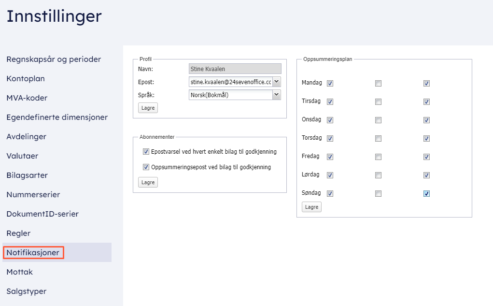This screenshot has height=306, width=493.
Task: Open Egendefinerte dimensjoner page
Action: (x=57, y=117)
